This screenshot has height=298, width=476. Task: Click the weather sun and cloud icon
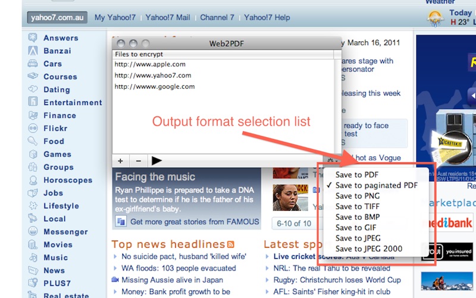click(435, 18)
